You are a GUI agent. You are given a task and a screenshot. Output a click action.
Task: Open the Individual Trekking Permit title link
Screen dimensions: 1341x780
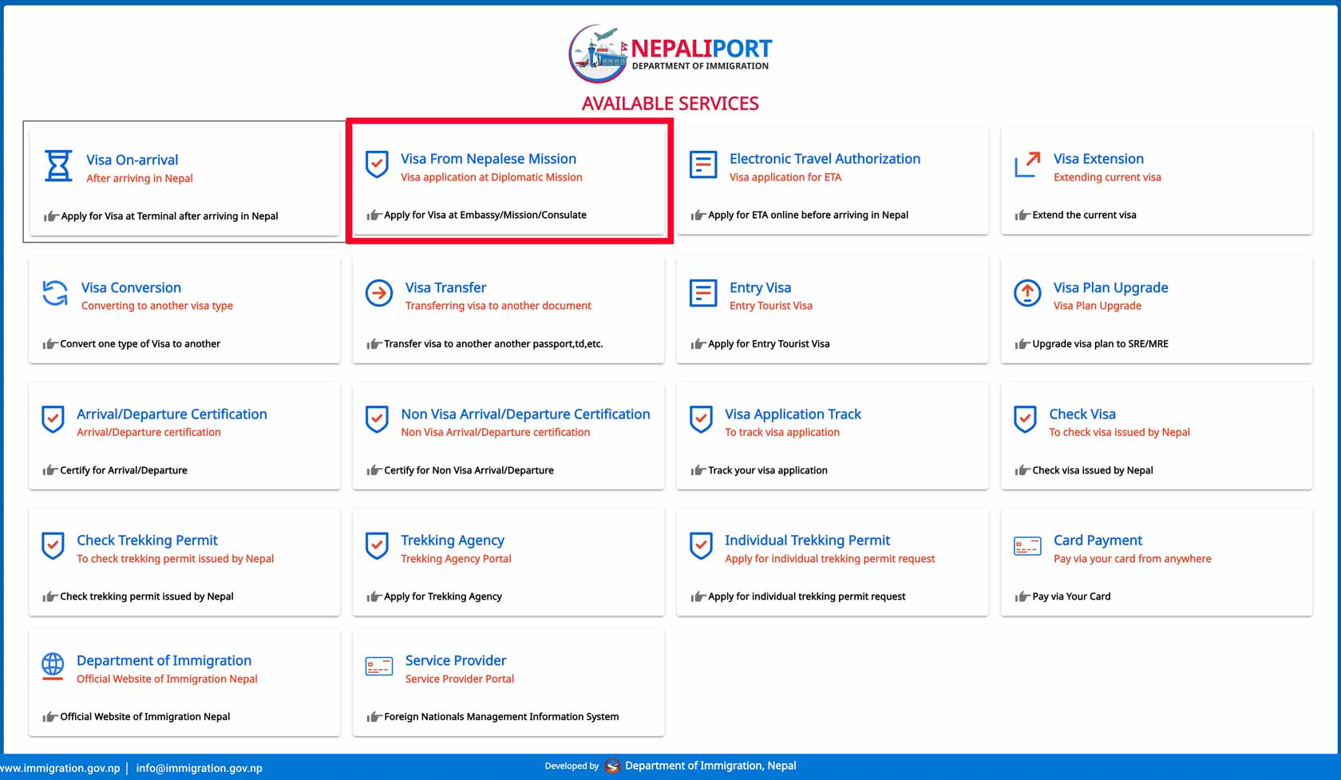coord(807,540)
